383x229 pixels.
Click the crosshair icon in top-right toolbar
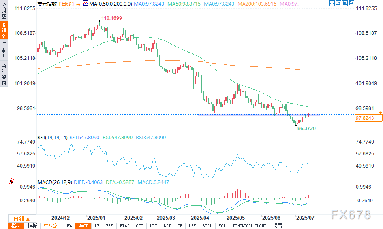(332, 3)
